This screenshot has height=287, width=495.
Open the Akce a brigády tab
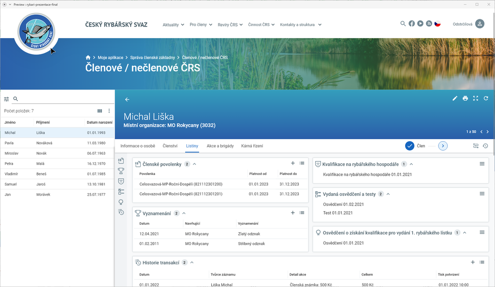(220, 145)
